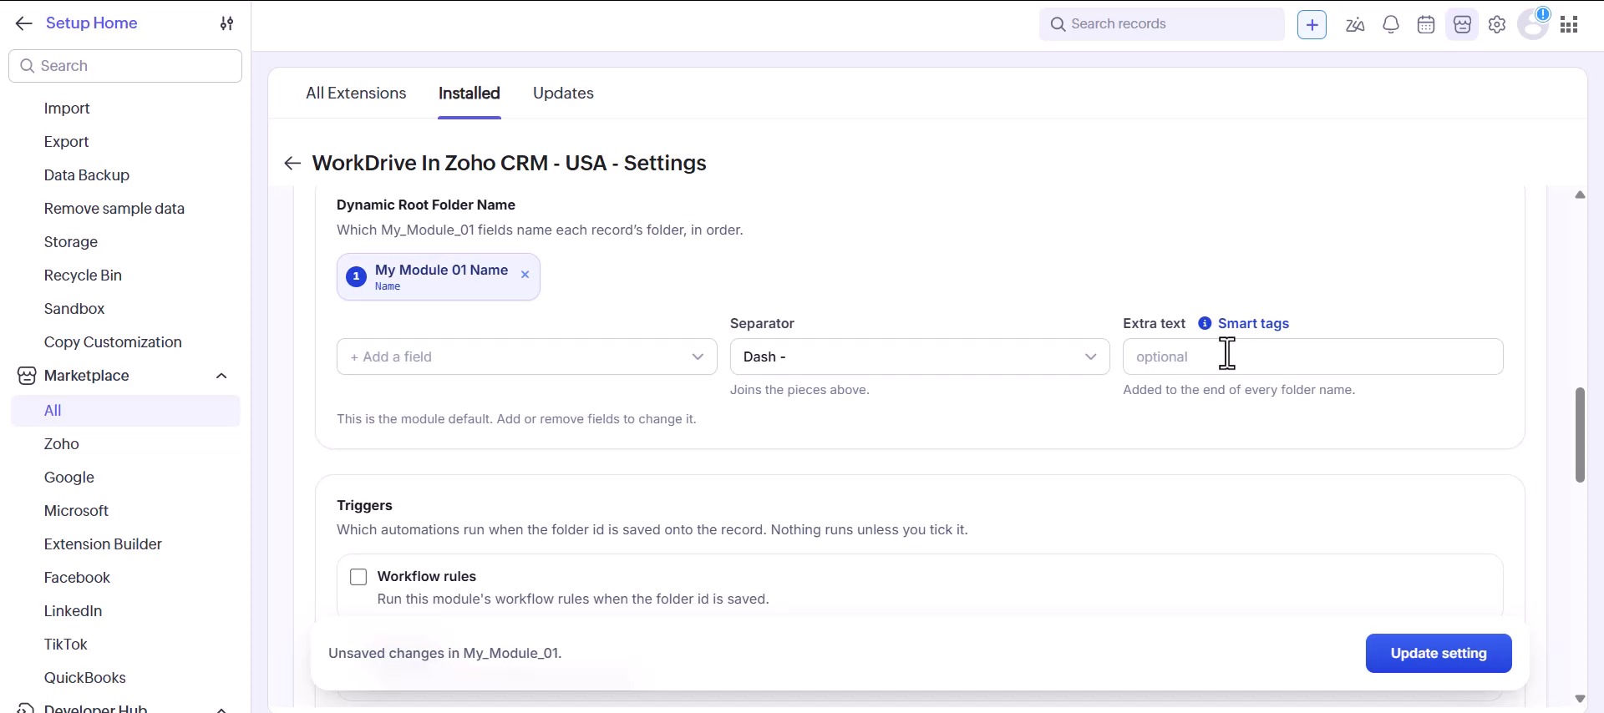The width and height of the screenshot is (1604, 713).
Task: Collapse the Marketplace sidebar section
Action: pyautogui.click(x=221, y=376)
